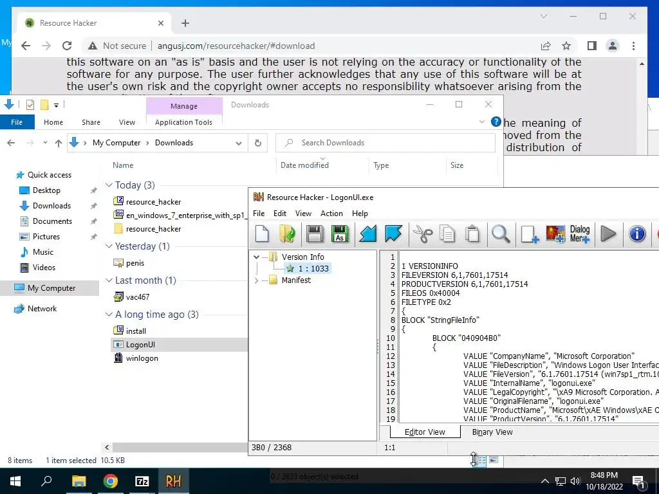Expand the Manifest tree node
This screenshot has height=494, width=659.
tap(256, 280)
